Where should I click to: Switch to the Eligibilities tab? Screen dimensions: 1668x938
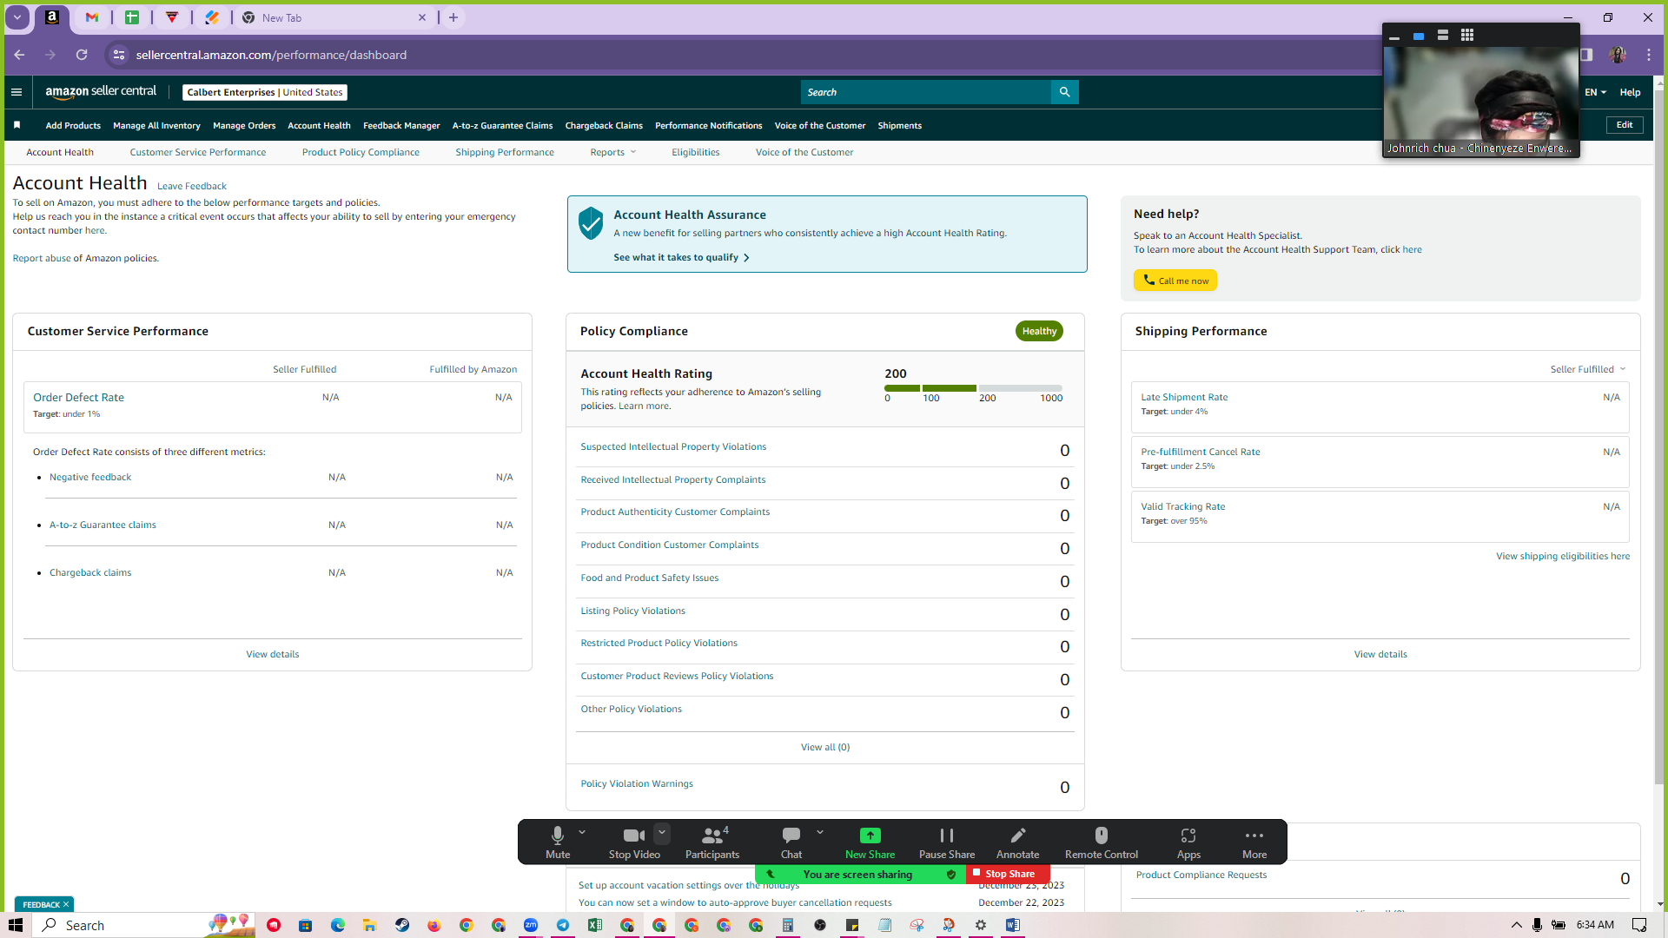(x=696, y=152)
